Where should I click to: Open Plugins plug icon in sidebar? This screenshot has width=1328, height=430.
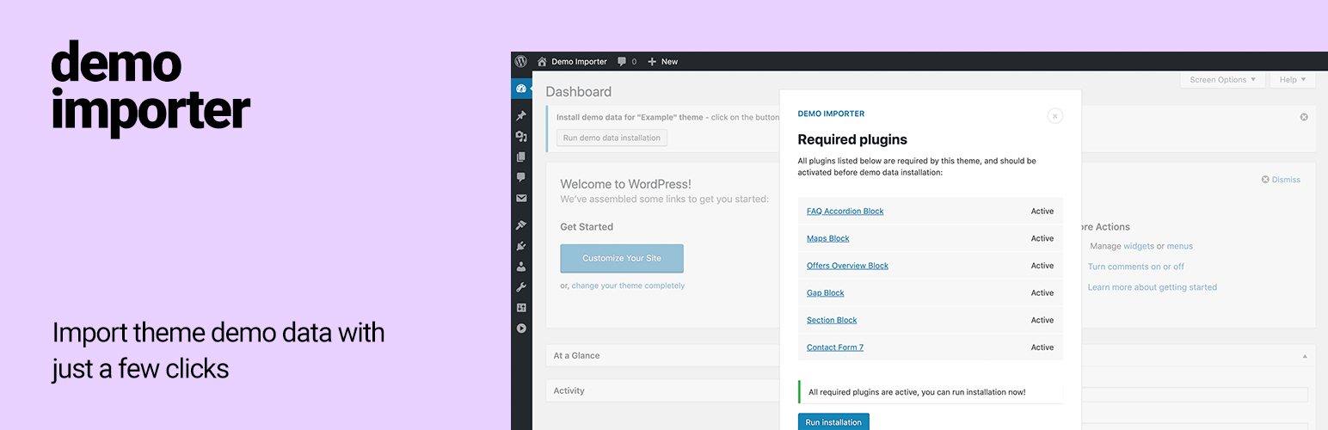tap(521, 246)
